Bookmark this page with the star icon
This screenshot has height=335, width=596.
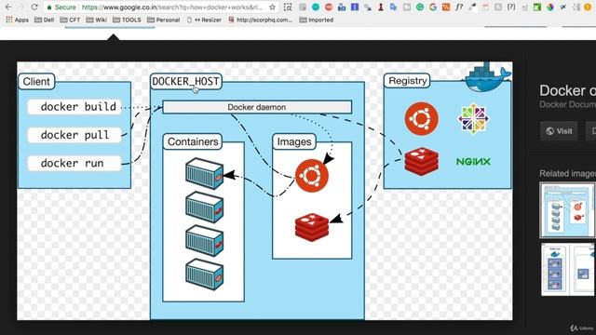(272, 7)
